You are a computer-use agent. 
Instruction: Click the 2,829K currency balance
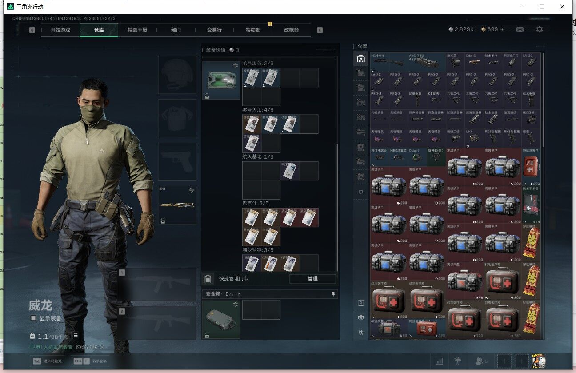pos(461,29)
